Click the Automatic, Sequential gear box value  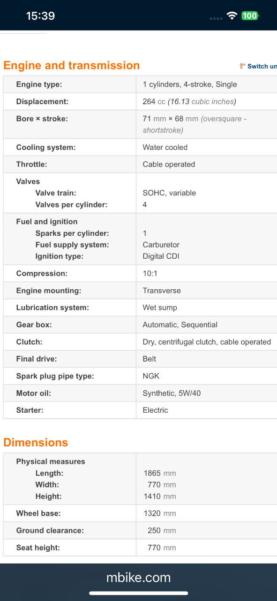point(180,325)
